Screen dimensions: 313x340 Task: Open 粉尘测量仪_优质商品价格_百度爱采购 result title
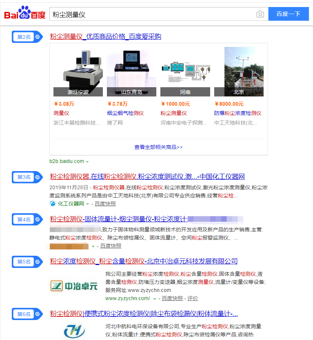(105, 37)
